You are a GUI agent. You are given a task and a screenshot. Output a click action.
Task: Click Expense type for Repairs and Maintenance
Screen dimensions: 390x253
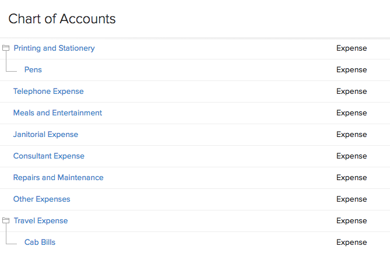click(352, 178)
